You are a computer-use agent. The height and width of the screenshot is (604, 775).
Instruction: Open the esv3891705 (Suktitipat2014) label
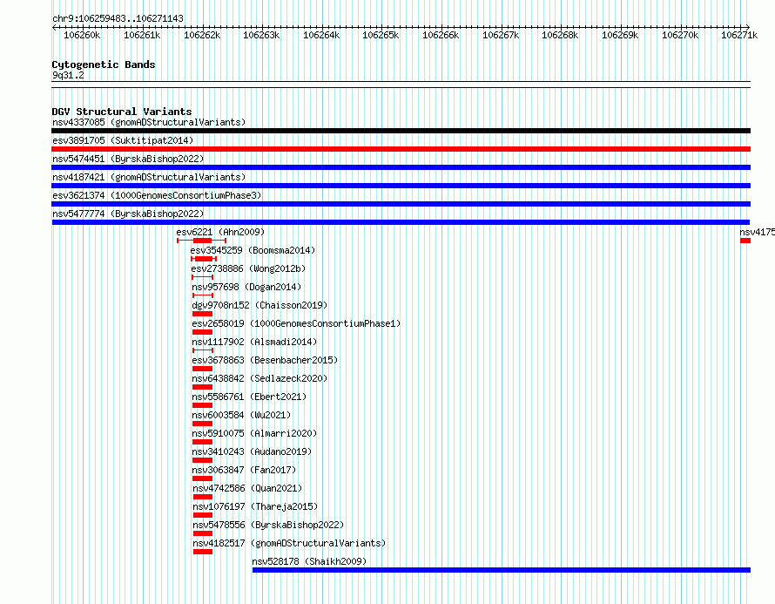click(123, 140)
